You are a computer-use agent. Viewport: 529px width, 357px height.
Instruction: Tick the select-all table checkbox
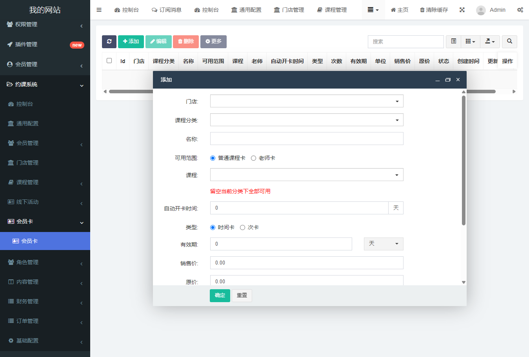109,61
